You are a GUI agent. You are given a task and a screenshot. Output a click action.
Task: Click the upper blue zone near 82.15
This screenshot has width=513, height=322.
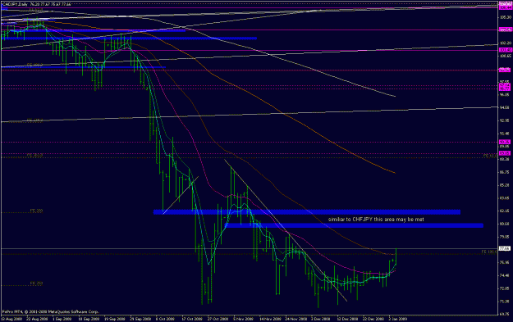tap(307, 212)
